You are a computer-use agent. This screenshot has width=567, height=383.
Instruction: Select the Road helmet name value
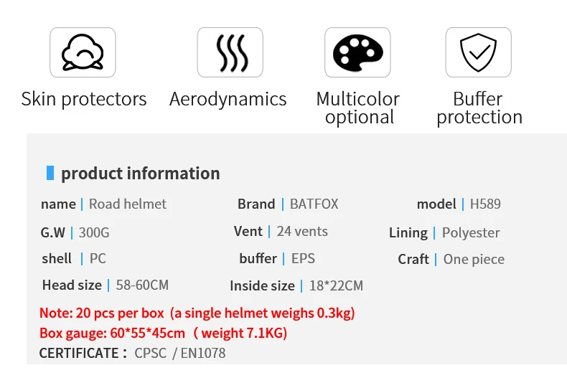pos(127,204)
